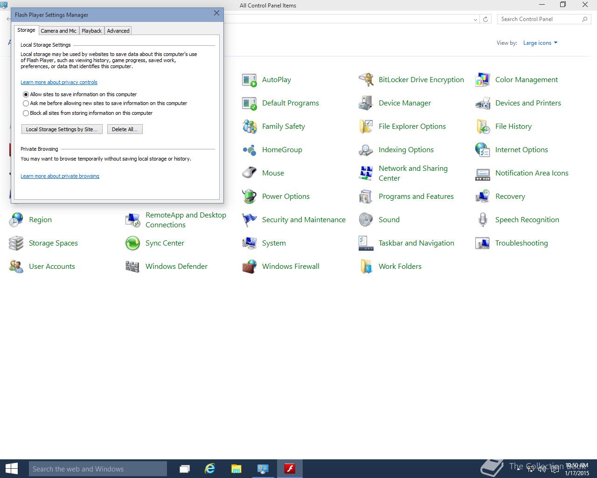The image size is (597, 478).
Task: Launch Internet Explorer from the taskbar
Action: click(210, 469)
